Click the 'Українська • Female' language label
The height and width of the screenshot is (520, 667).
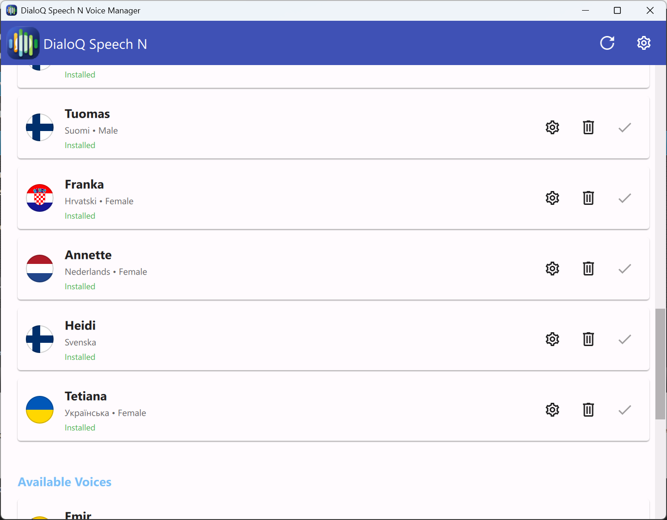click(105, 413)
